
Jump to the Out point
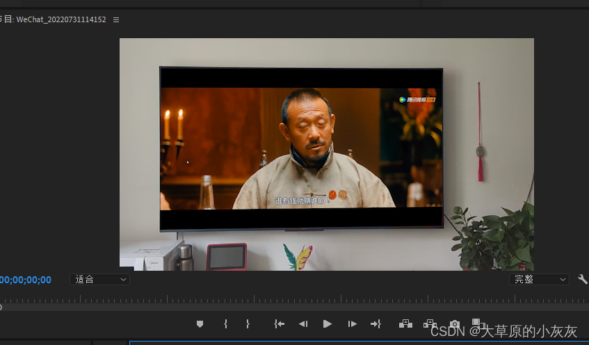(x=376, y=324)
